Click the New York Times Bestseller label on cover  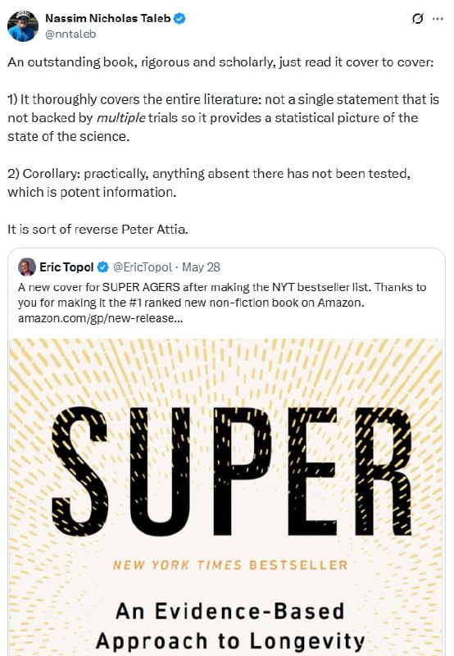click(x=230, y=565)
